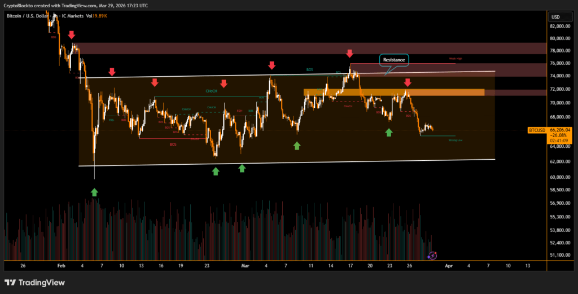The image size is (578, 294).
Task: Select the Strong Low label
Action: [x=455, y=140]
